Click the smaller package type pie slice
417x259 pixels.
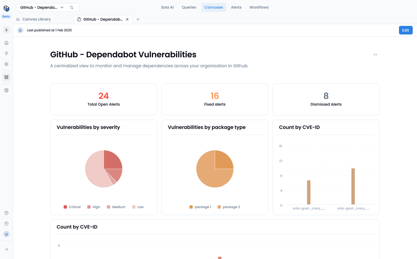223,161
